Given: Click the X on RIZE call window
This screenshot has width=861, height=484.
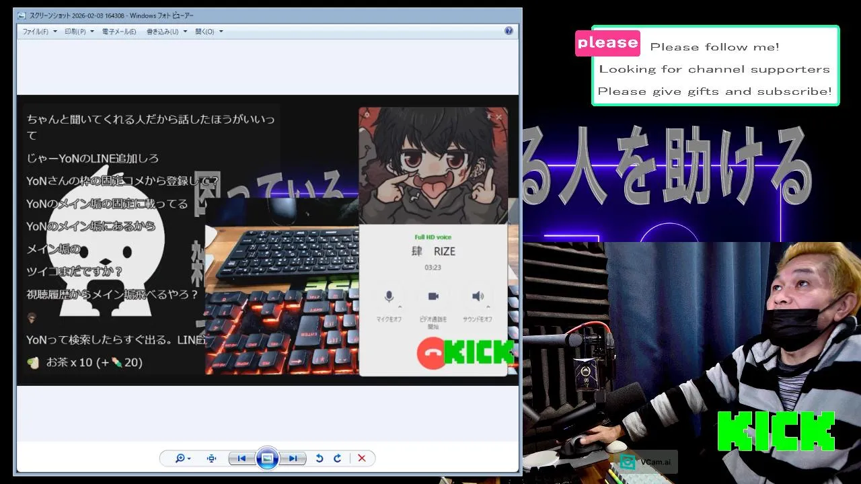Looking at the screenshot, I should [x=498, y=117].
